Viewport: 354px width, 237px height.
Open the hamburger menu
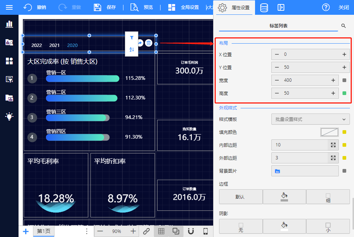[x=9, y=7]
